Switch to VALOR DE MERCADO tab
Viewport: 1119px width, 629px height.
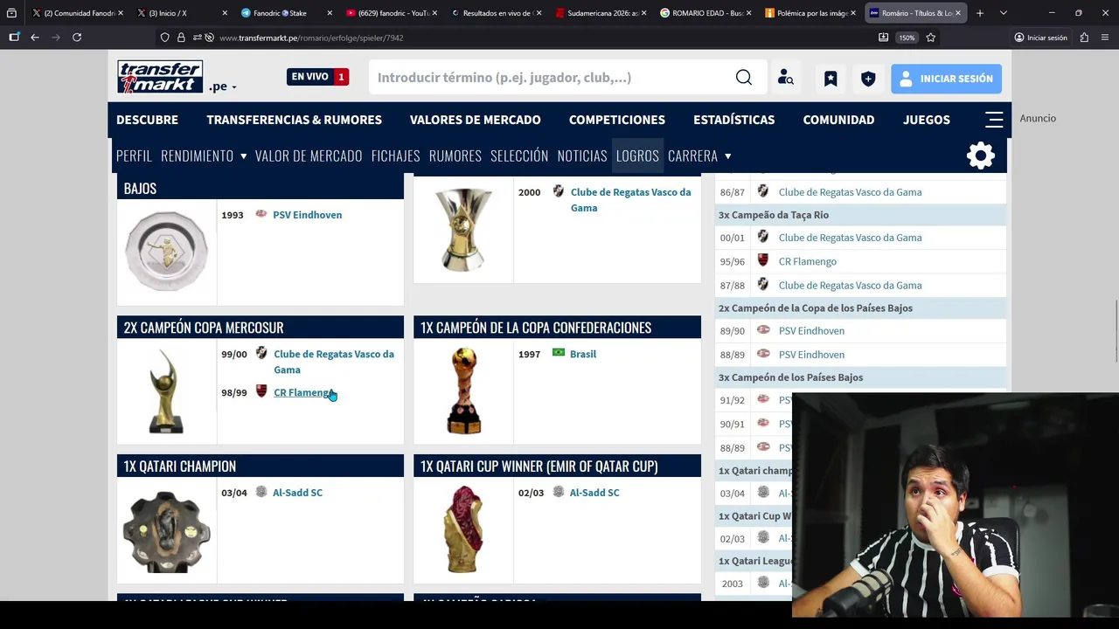pyautogui.click(x=309, y=156)
